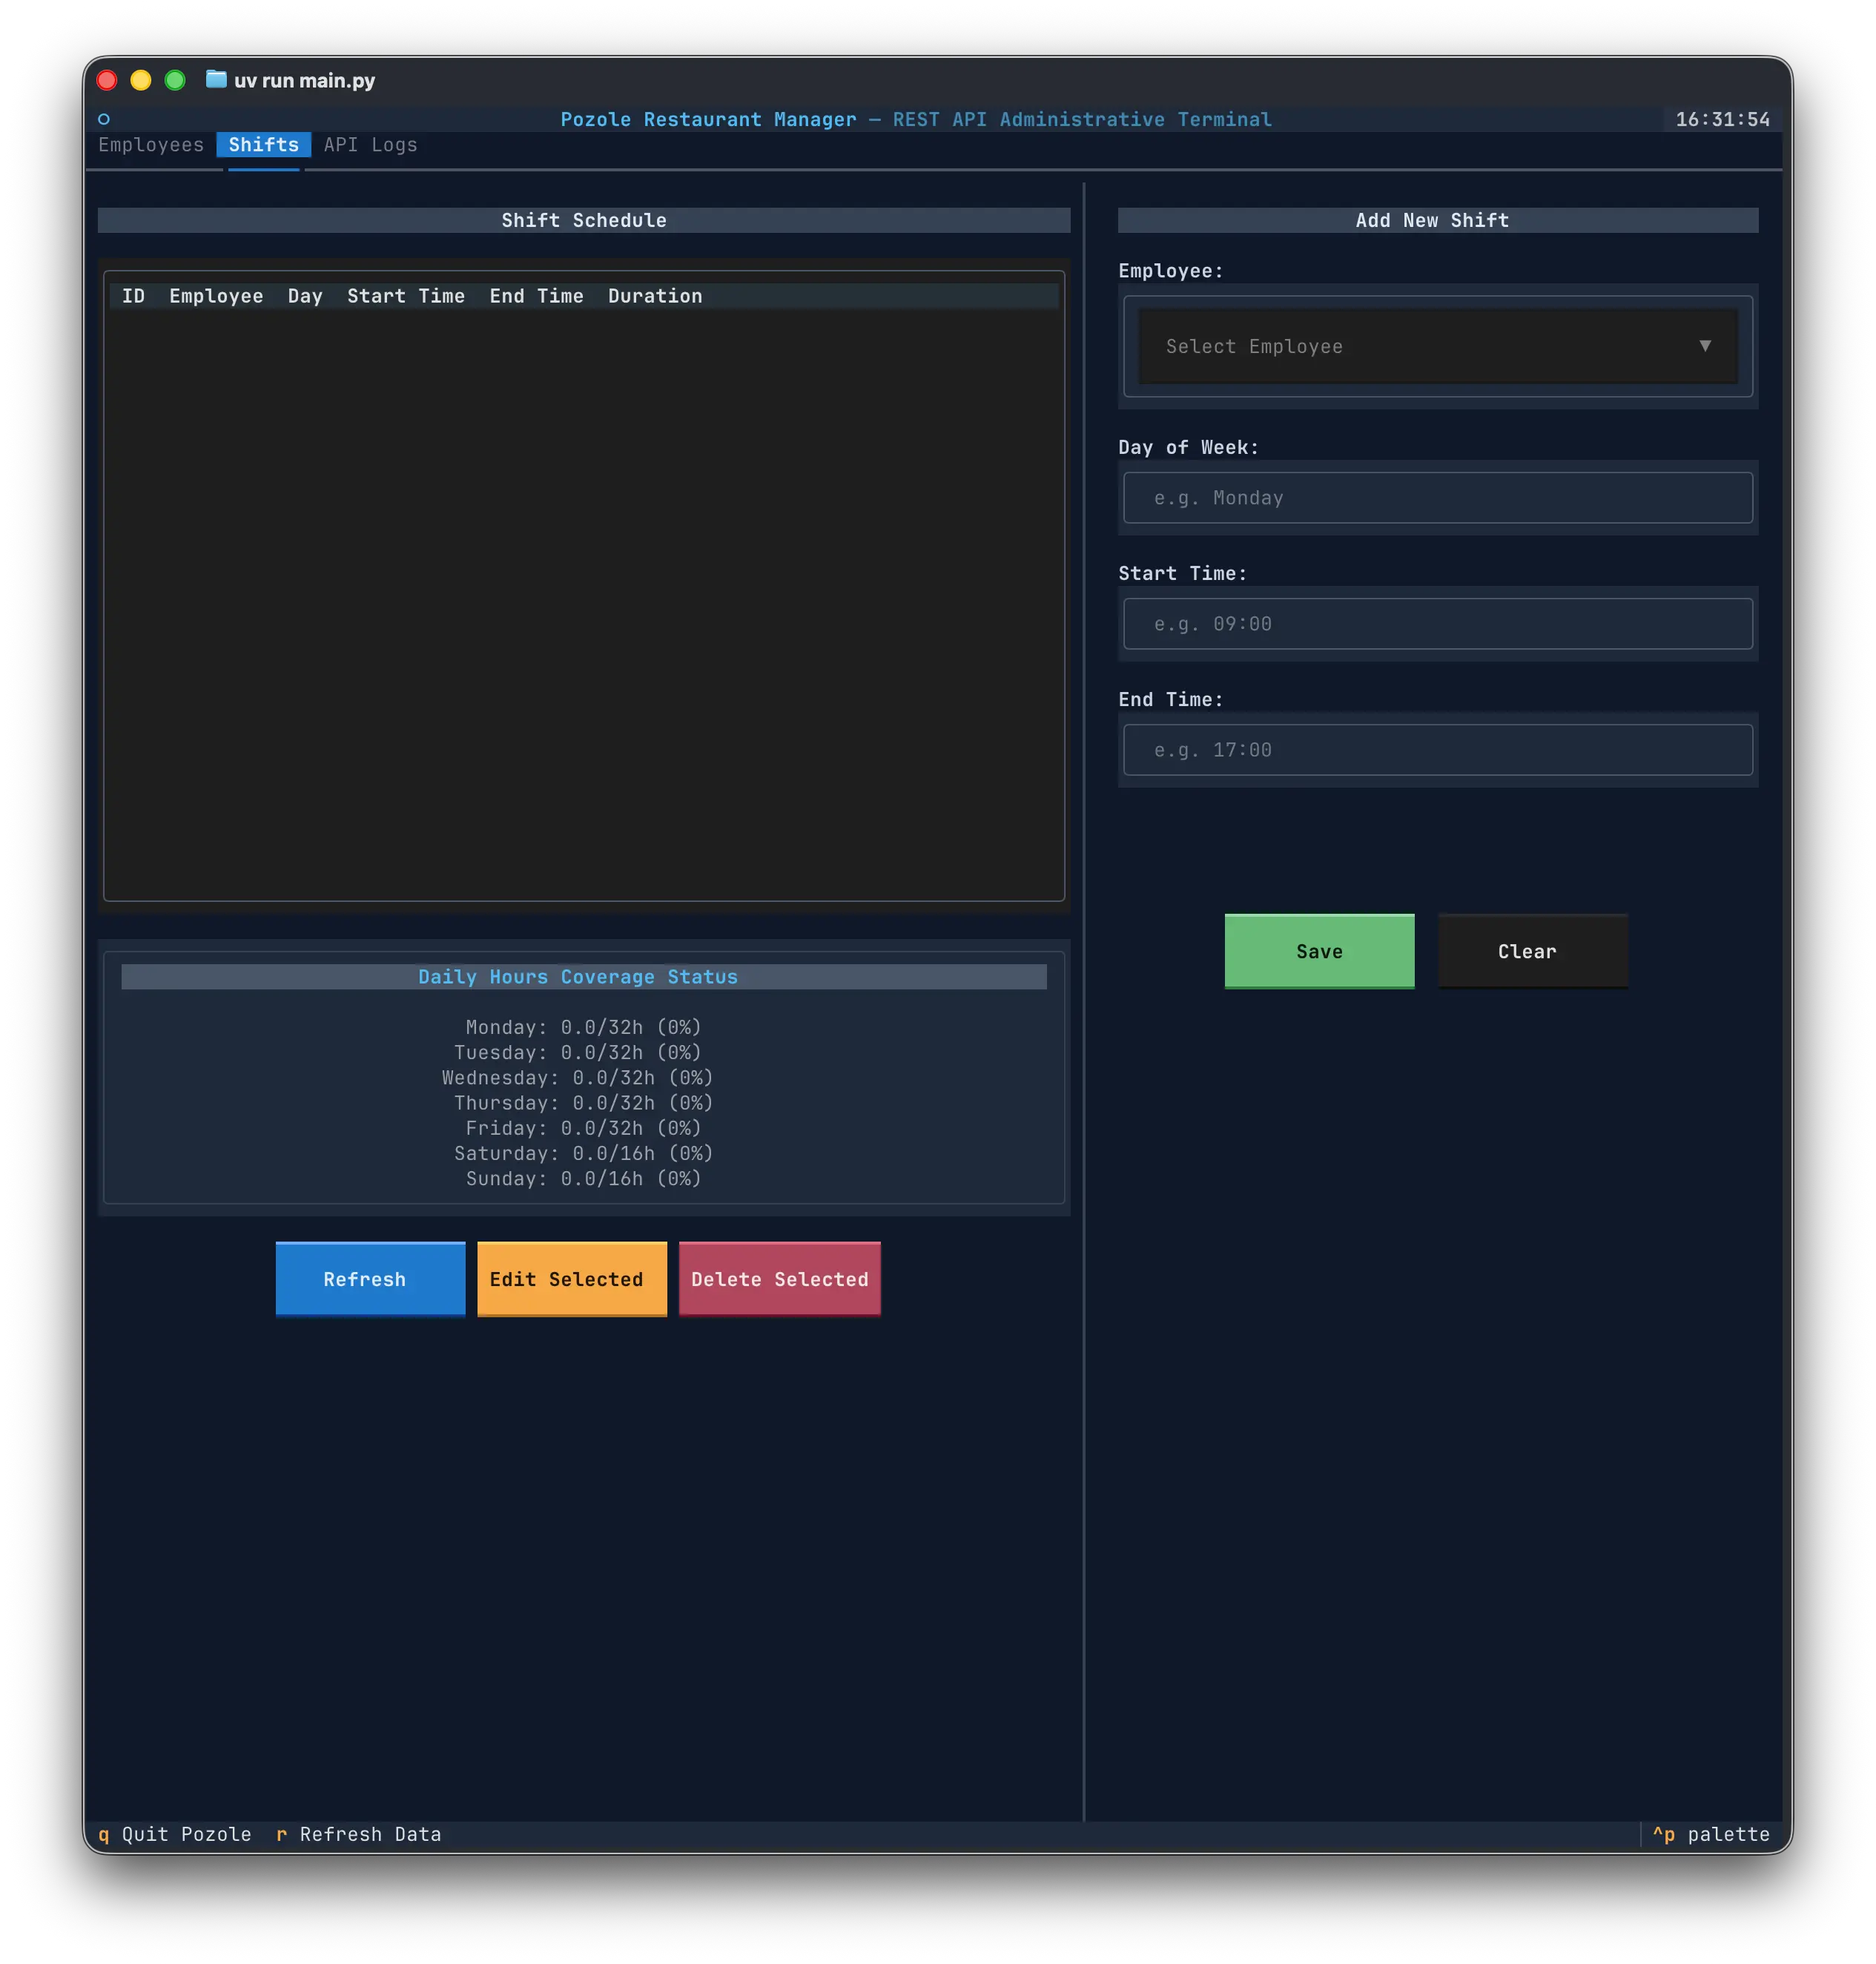Click Refresh Data in the footer
The height and width of the screenshot is (1964, 1876).
[358, 1834]
